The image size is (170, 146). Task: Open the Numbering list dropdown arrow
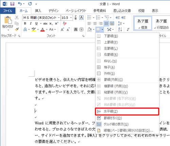pyautogui.click(x=102, y=18)
